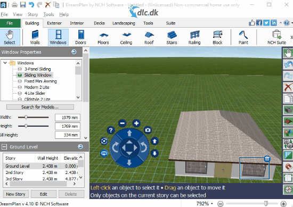Choose the Walls tool
Screen dimensions: 293x207
click(x=35, y=37)
